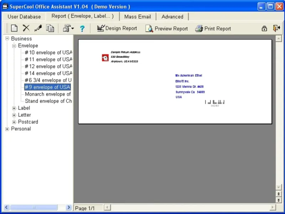Expand the Letter tree node
The height and width of the screenshot is (214, 285).
14,115
